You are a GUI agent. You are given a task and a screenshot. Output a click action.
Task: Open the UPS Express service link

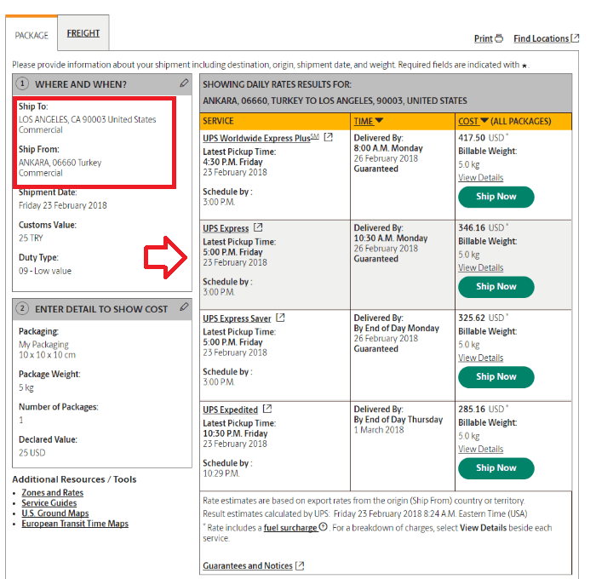[x=226, y=228]
